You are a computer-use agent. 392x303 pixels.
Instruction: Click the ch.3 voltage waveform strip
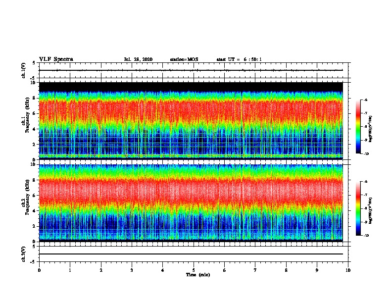click(x=194, y=254)
